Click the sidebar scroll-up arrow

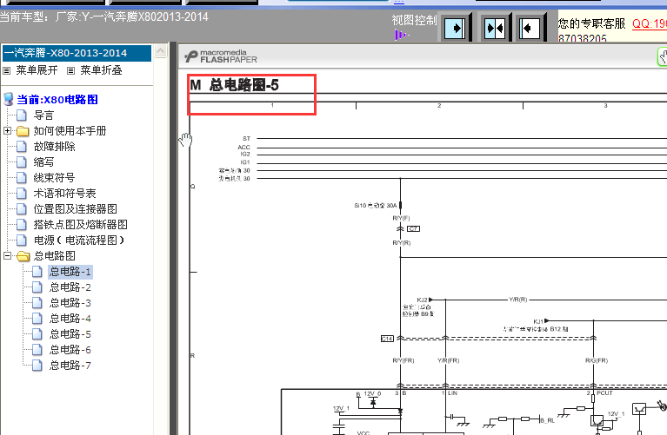pos(161,51)
